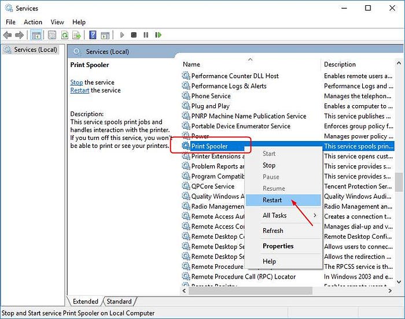Choose Stop in the context menu

pyautogui.click(x=283, y=165)
